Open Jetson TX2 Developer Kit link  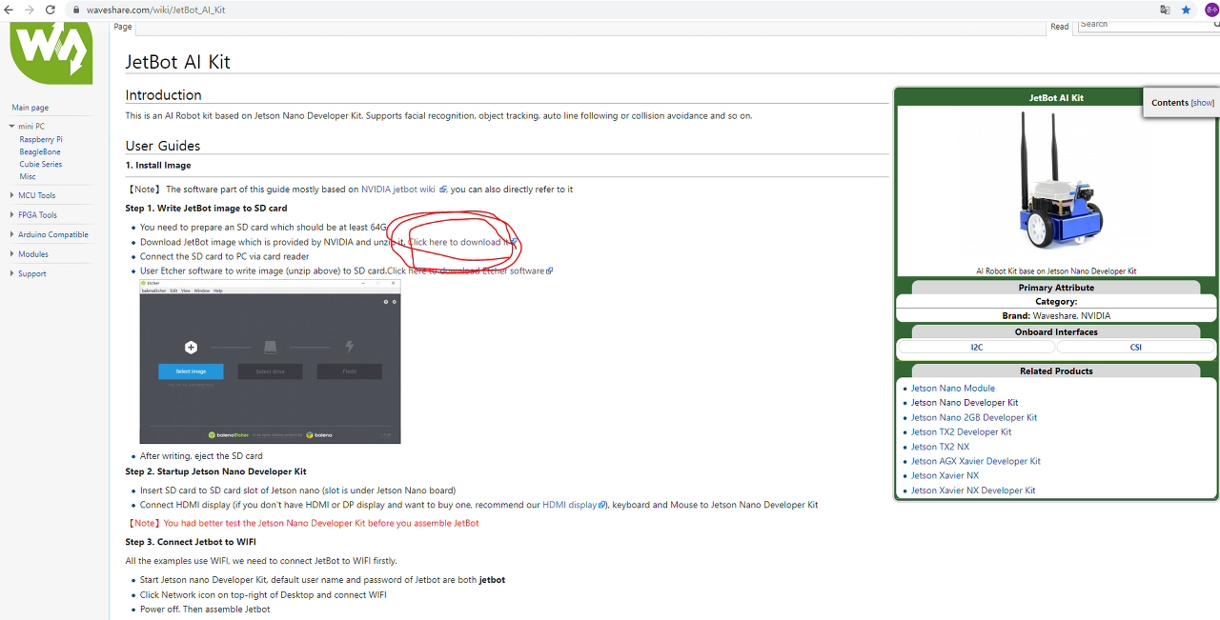coord(961,432)
